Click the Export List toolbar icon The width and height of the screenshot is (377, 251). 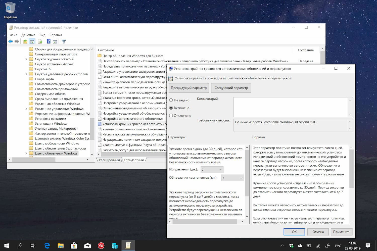(40, 41)
